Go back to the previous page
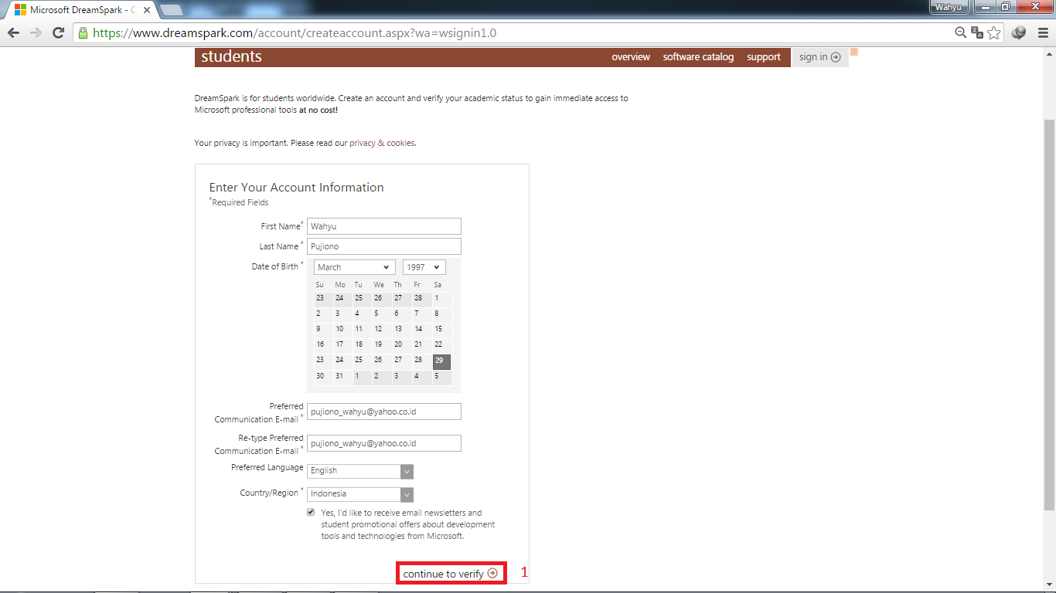The height and width of the screenshot is (593, 1056). point(13,32)
